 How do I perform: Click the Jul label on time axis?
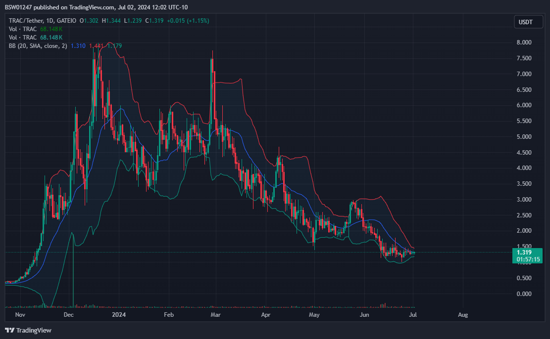pos(413,314)
